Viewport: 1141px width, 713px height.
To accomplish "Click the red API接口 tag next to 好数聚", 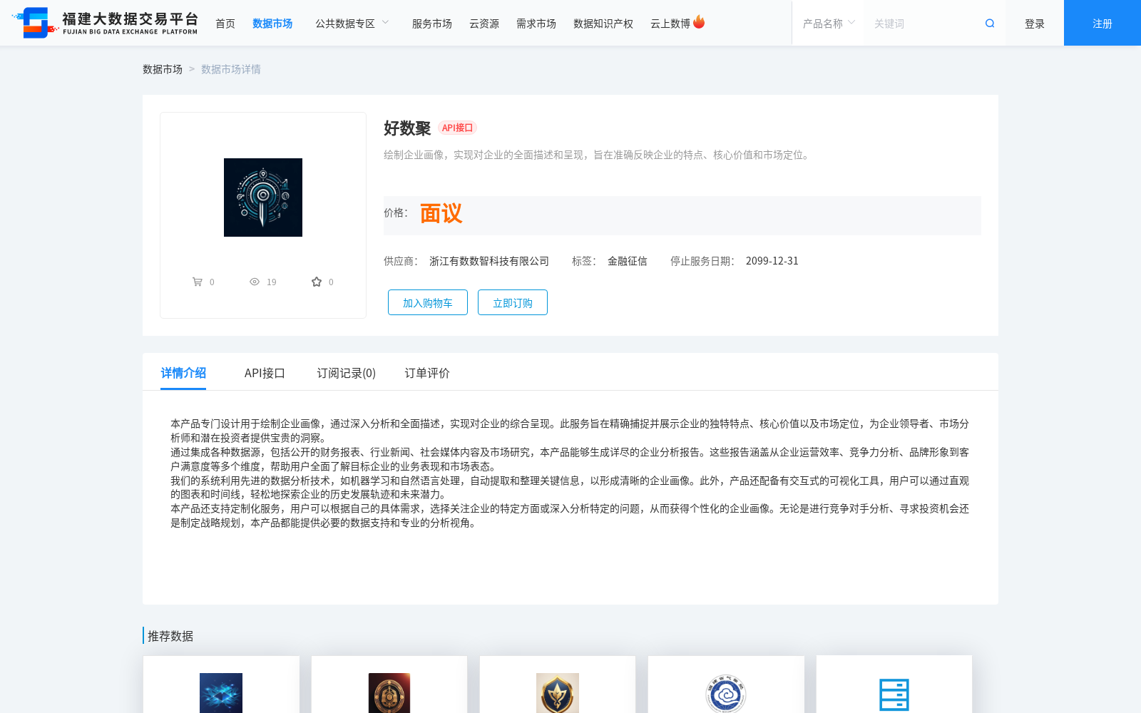I will point(457,128).
